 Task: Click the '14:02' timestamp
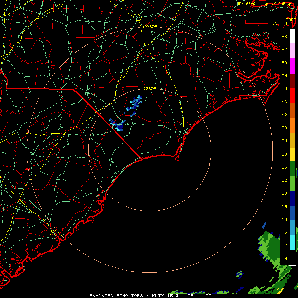(x=205, y=296)
